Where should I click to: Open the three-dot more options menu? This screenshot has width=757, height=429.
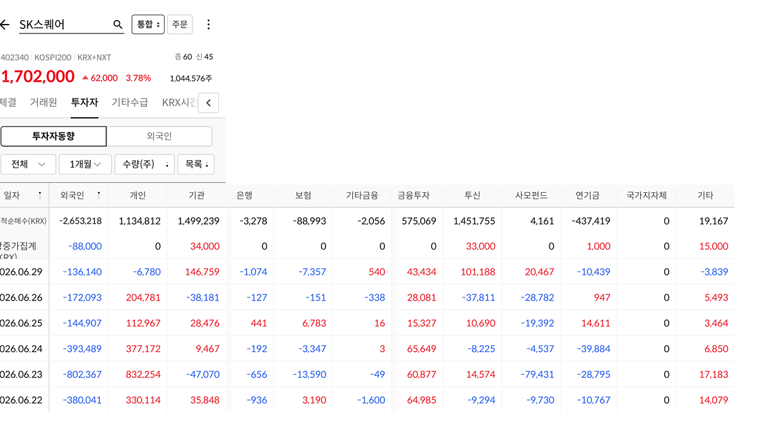click(208, 25)
